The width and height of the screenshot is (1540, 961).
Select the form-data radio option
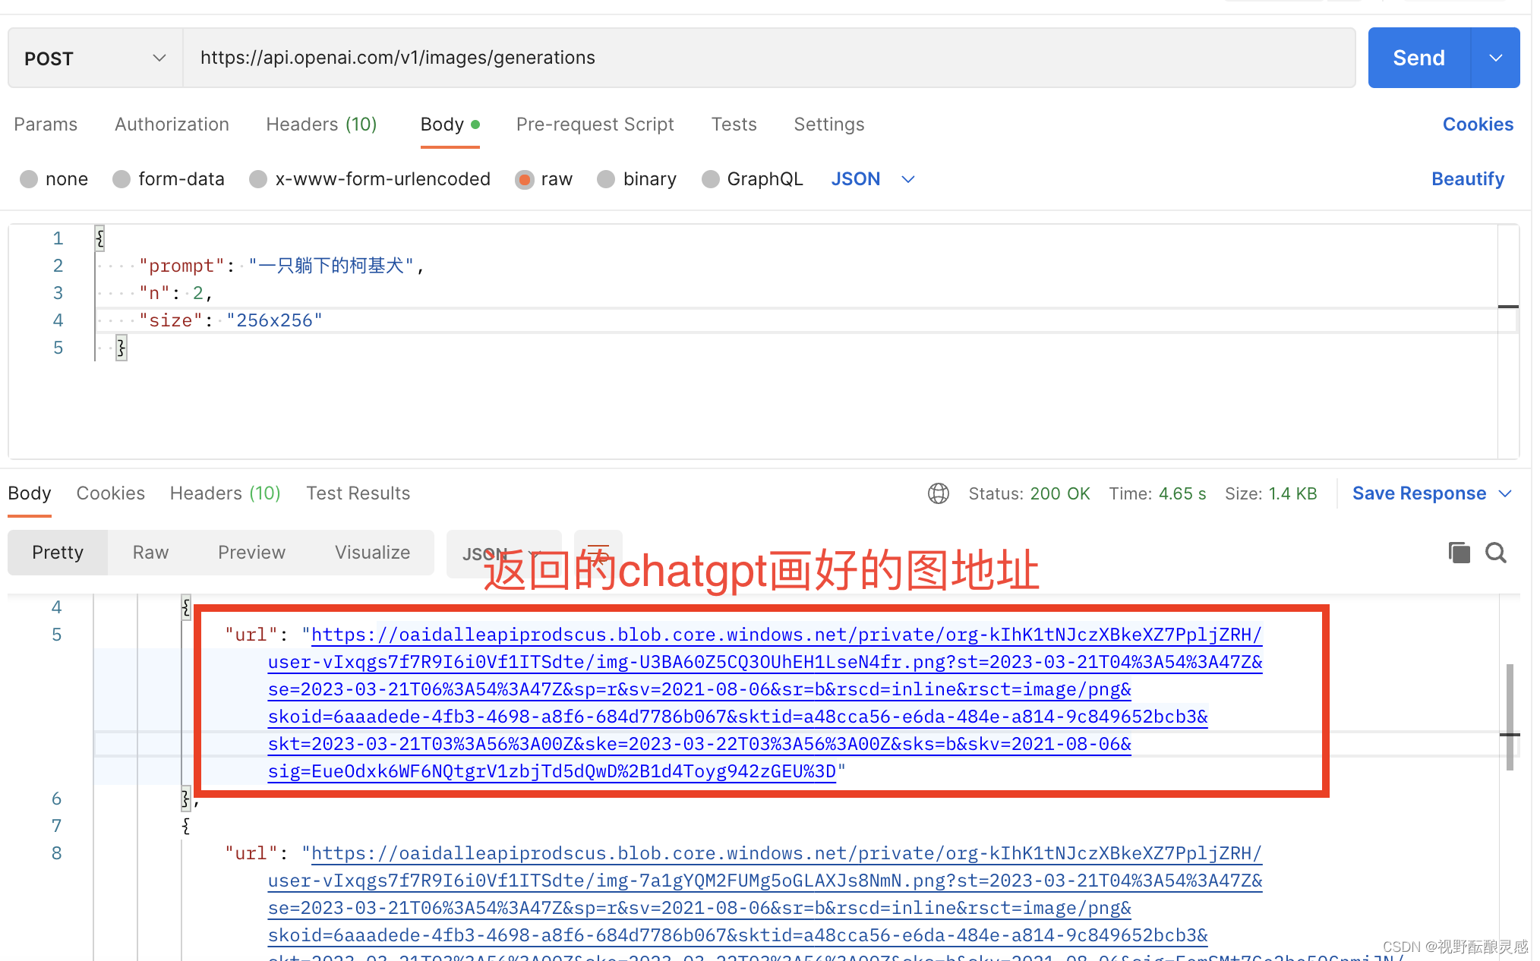pos(121,179)
